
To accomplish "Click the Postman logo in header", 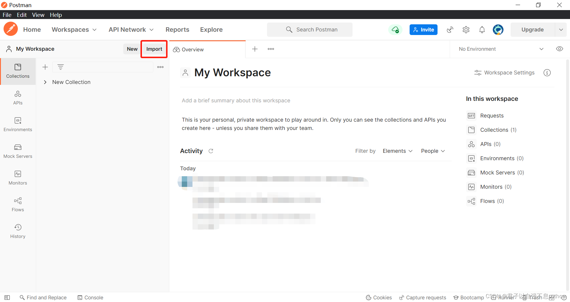I will [x=11, y=29].
